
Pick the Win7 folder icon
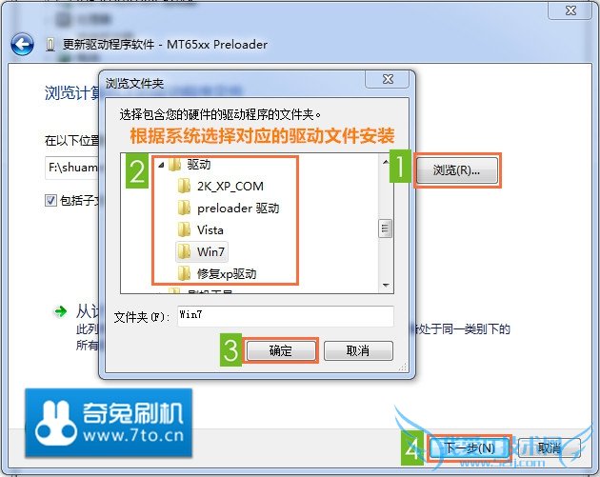pos(185,251)
